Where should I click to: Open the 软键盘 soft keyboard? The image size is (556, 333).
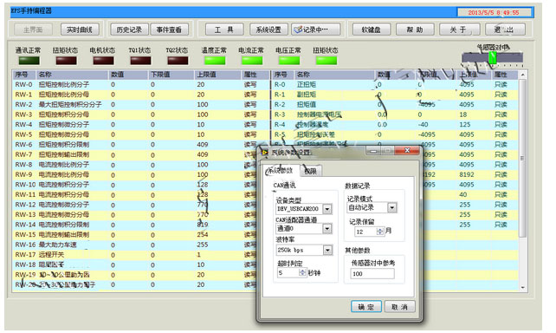372,29
